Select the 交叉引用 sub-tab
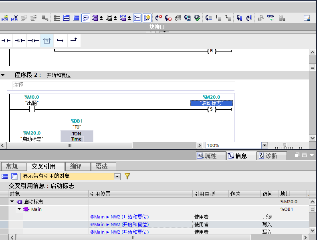317x240 pixels. [x=46, y=166]
